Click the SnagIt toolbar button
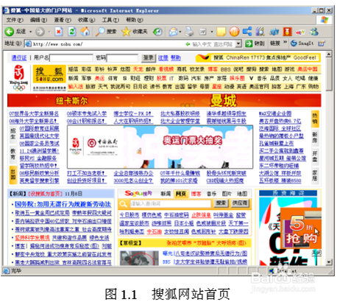This screenshot has height=302, width=337. 302,43
